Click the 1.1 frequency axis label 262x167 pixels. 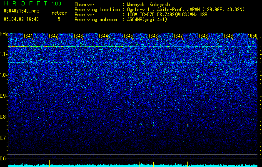pos(3,54)
